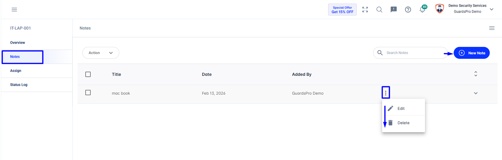Click the New Note button
Image resolution: width=502 pixels, height=160 pixels.
(472, 53)
